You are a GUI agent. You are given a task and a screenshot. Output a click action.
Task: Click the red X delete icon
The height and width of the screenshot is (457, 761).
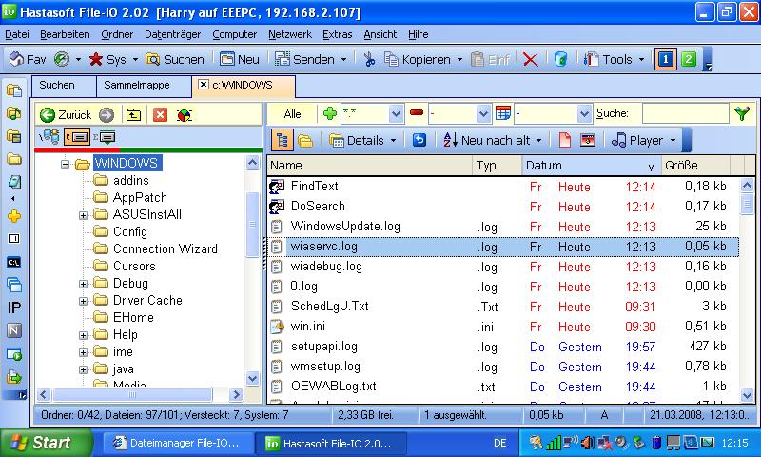[531, 59]
